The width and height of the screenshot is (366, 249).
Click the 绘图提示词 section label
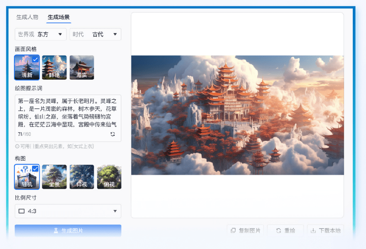[x=28, y=88]
